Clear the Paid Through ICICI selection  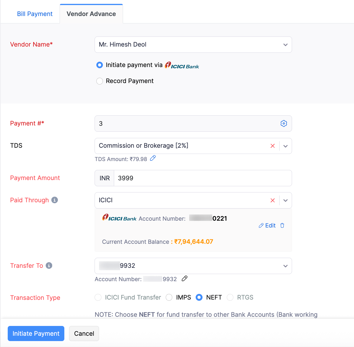coord(272,200)
